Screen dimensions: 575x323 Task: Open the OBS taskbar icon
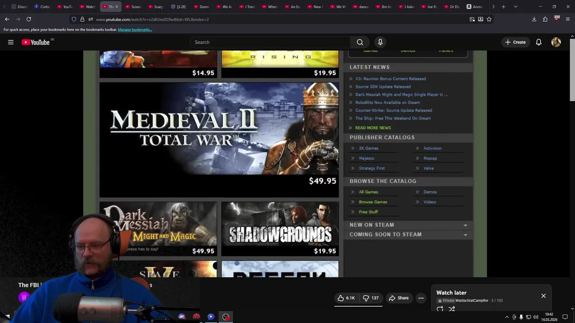point(226,317)
